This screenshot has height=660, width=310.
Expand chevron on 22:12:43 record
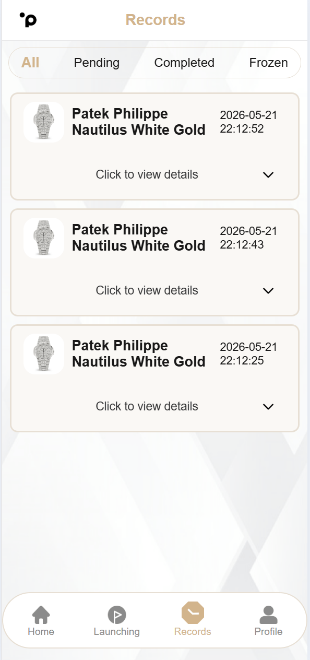[x=268, y=291]
